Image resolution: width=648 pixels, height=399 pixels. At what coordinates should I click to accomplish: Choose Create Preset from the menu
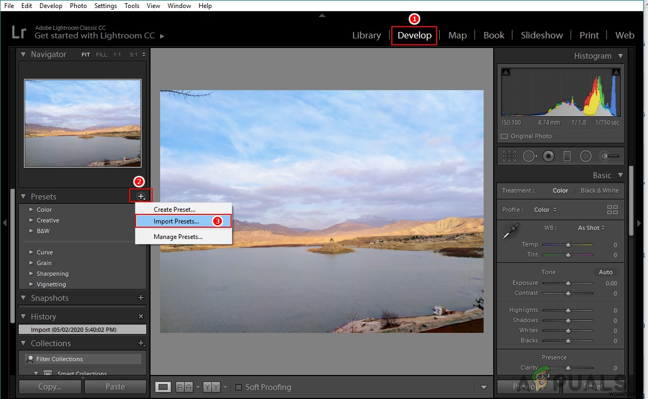[184, 210]
